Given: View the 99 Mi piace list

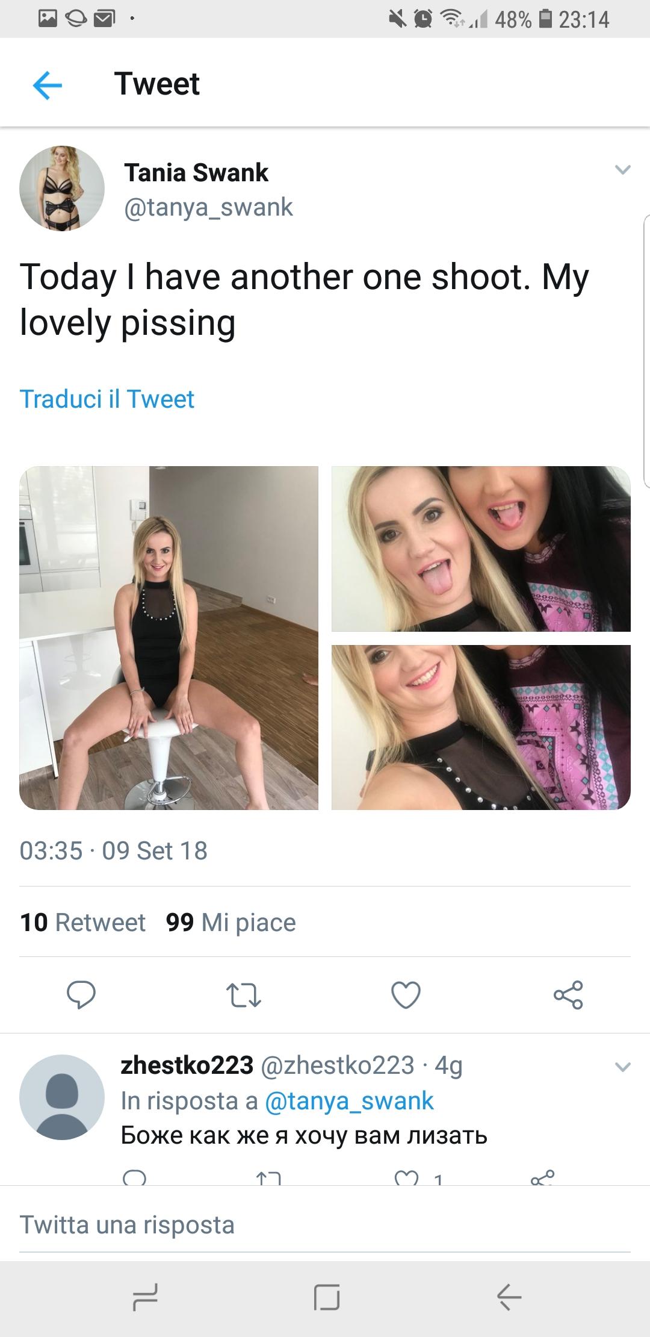Looking at the screenshot, I should 231,922.
